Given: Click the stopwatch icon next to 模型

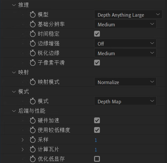Looking at the screenshot, I should 33,14.
